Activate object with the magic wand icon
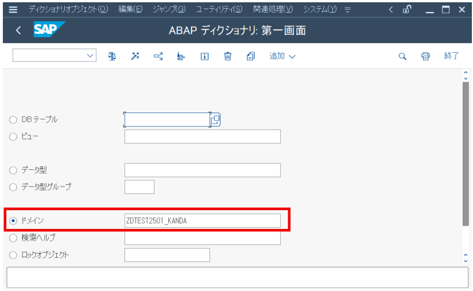Viewport: 473px width, 291px height. (135, 56)
